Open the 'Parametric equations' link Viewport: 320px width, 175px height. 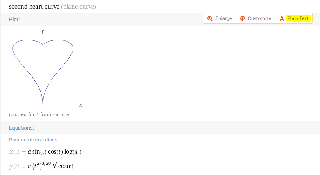click(33, 140)
